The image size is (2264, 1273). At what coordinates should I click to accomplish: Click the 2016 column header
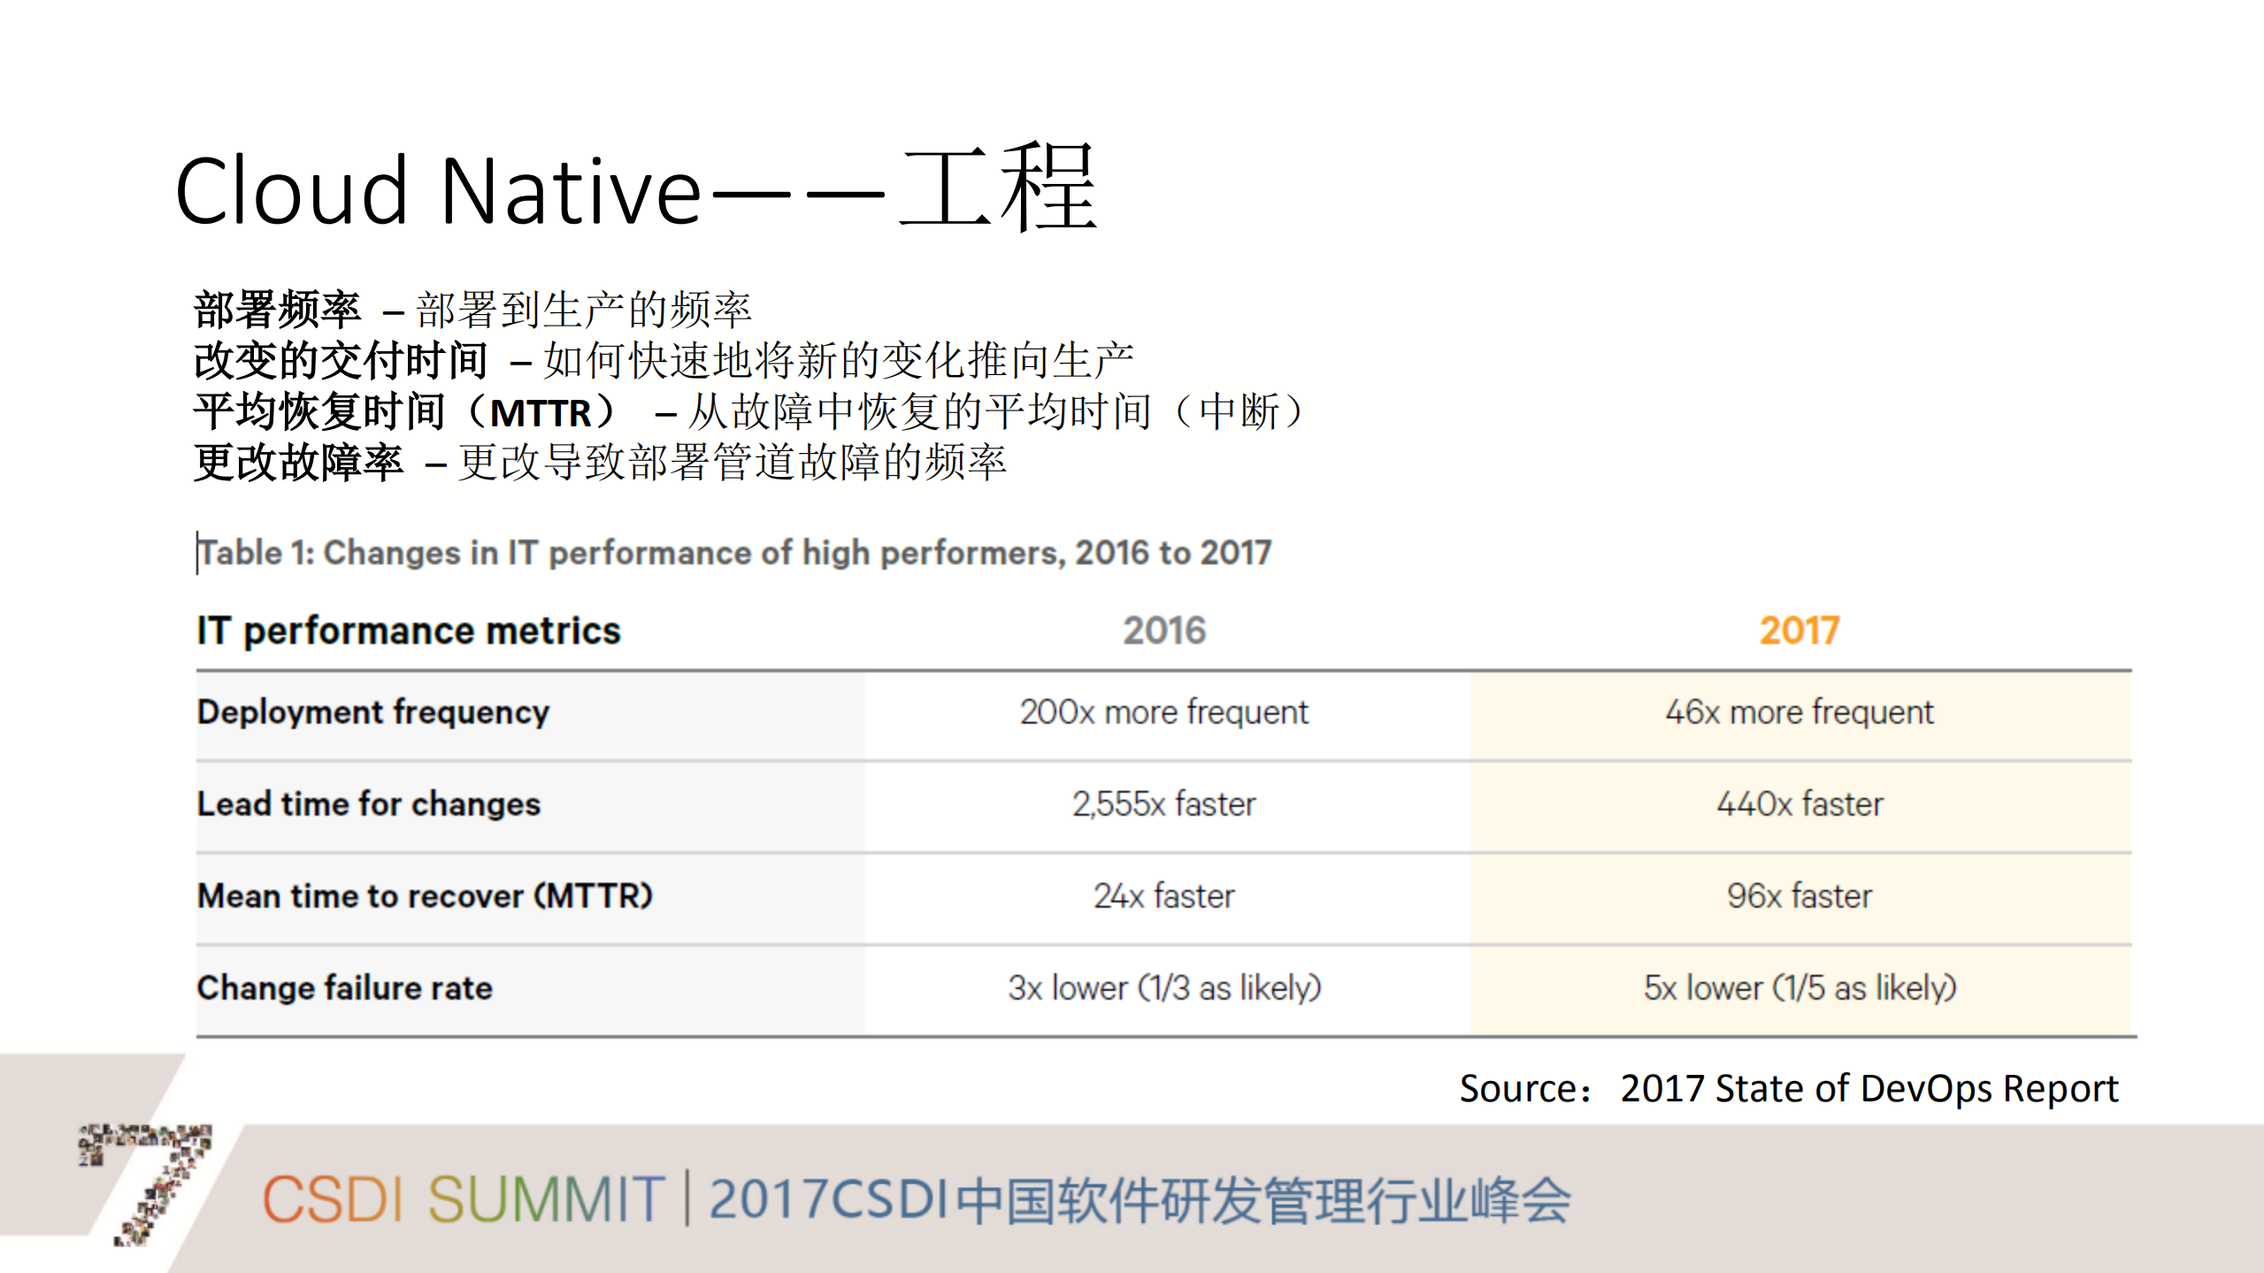(1163, 631)
